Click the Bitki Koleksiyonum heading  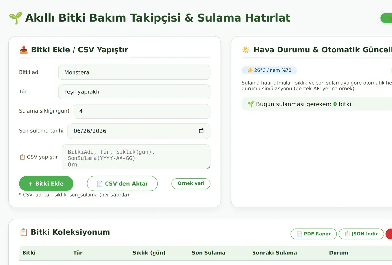70,232
